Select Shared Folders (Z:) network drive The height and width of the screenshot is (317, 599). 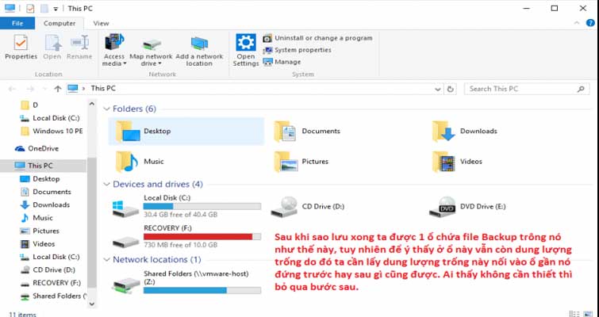tap(186, 283)
